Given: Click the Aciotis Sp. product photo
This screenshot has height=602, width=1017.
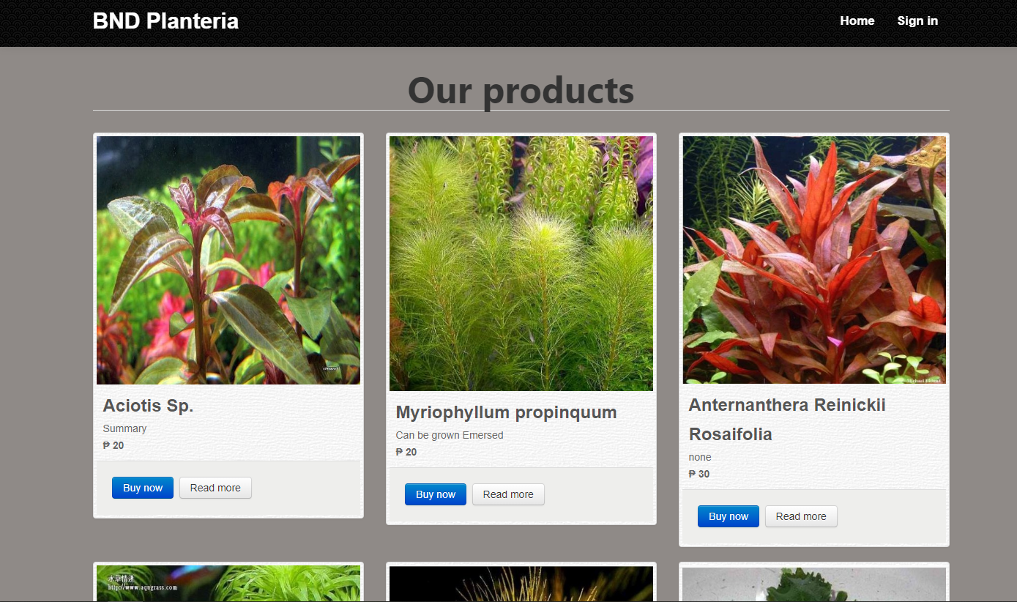Looking at the screenshot, I should coord(228,260).
